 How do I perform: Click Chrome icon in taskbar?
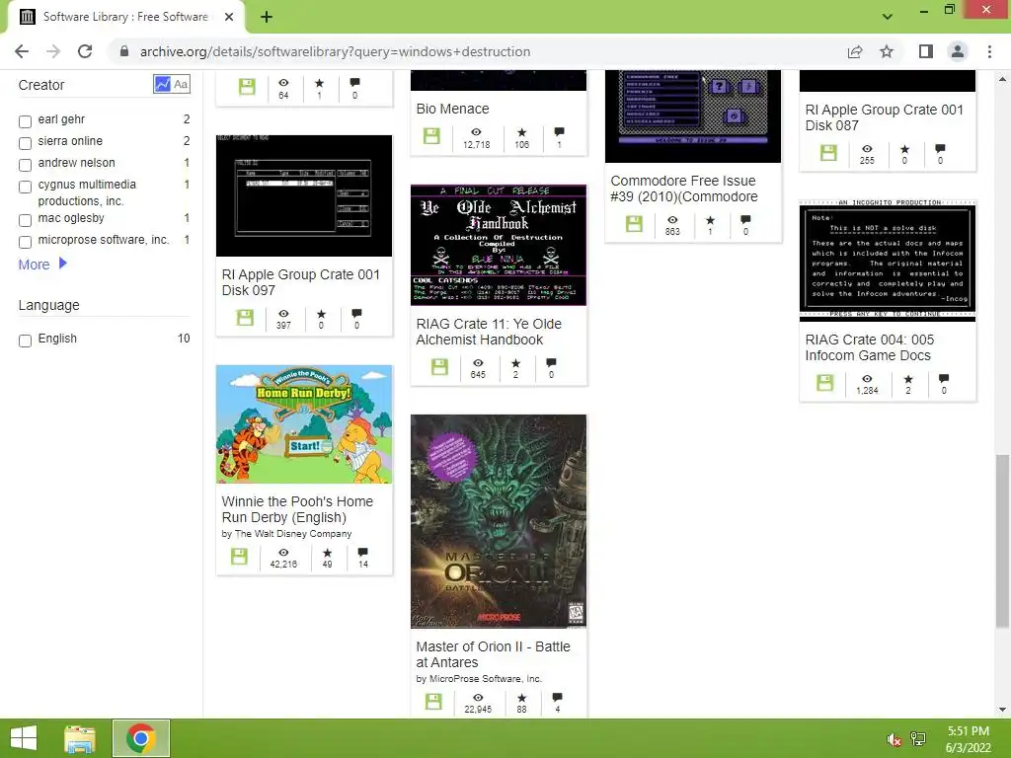[x=140, y=738]
